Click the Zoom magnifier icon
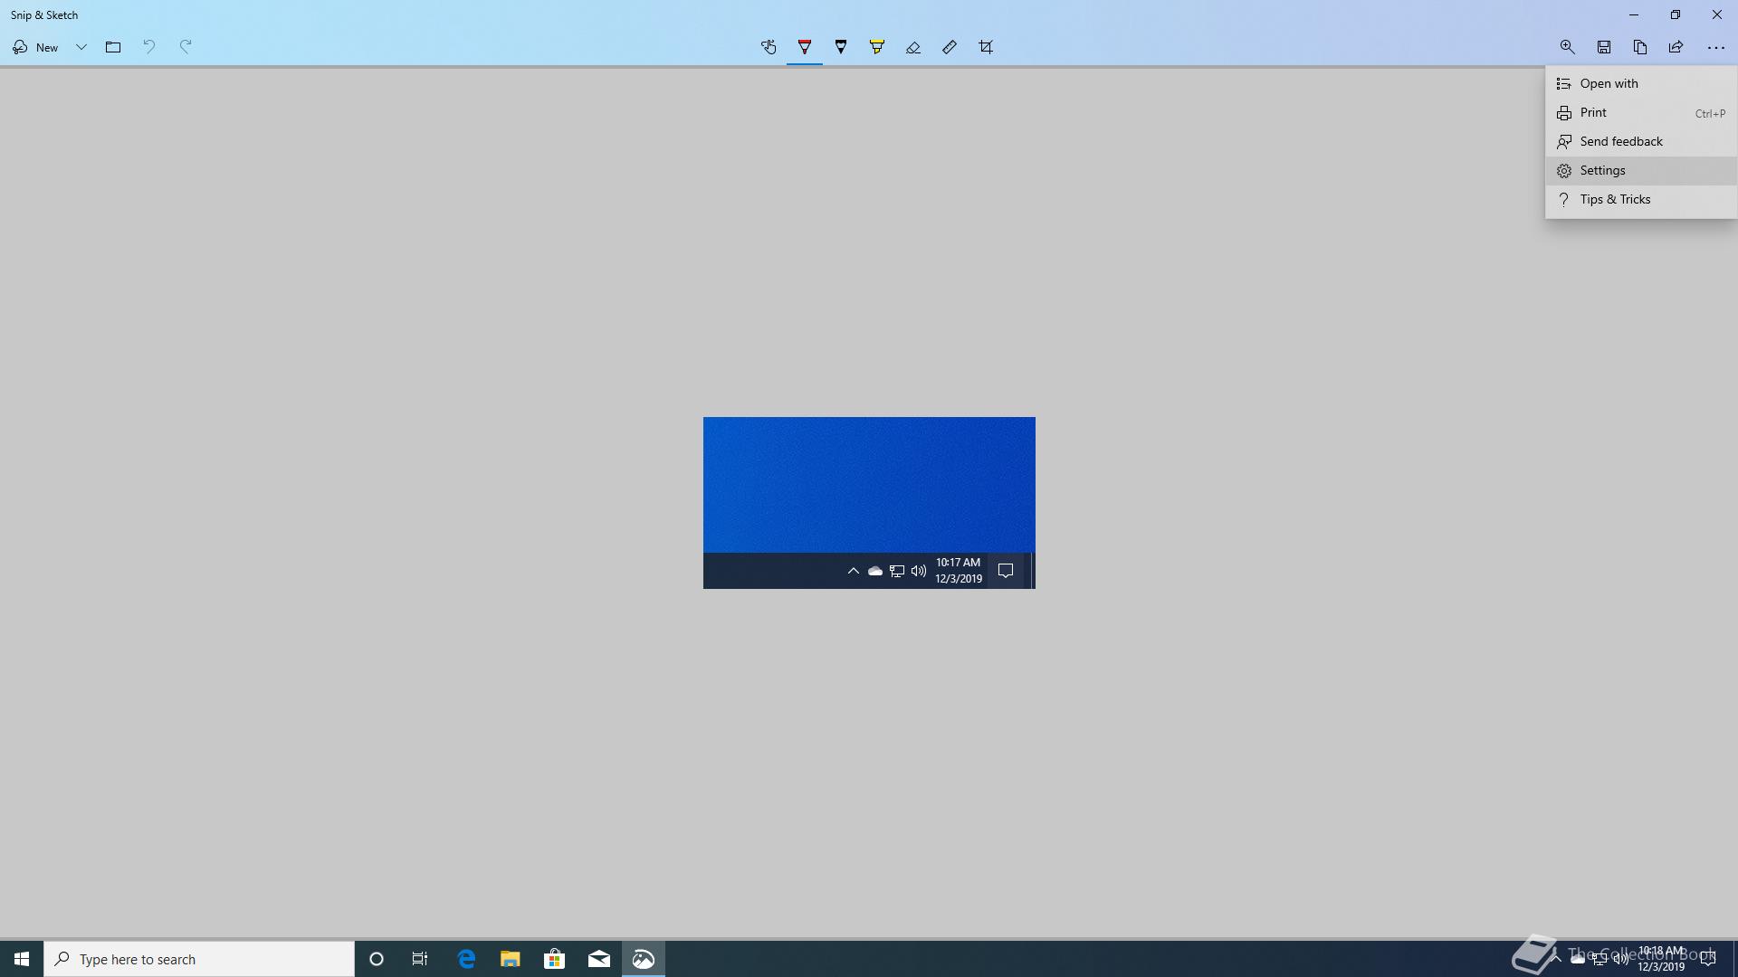Viewport: 1738px width, 977px height. click(1567, 47)
